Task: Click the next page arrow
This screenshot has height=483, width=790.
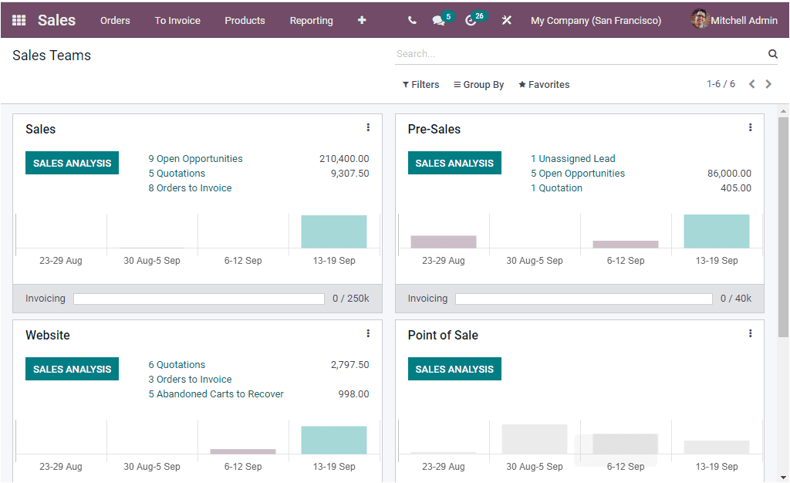Action: [x=768, y=84]
